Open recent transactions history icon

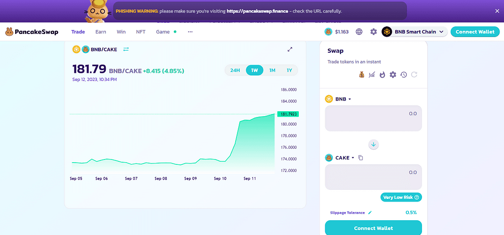coord(404,75)
